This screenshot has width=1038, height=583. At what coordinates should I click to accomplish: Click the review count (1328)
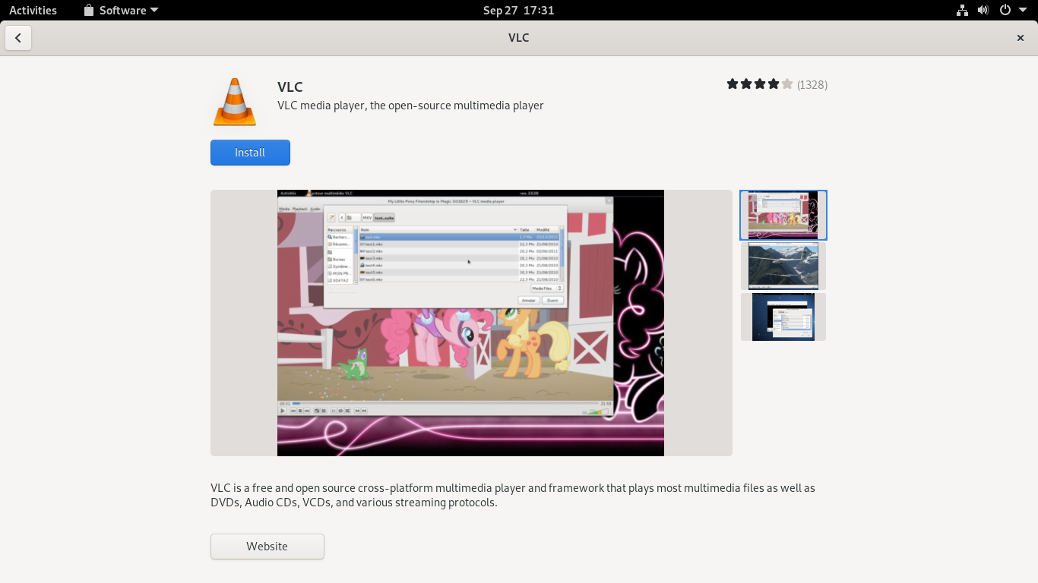tap(812, 84)
